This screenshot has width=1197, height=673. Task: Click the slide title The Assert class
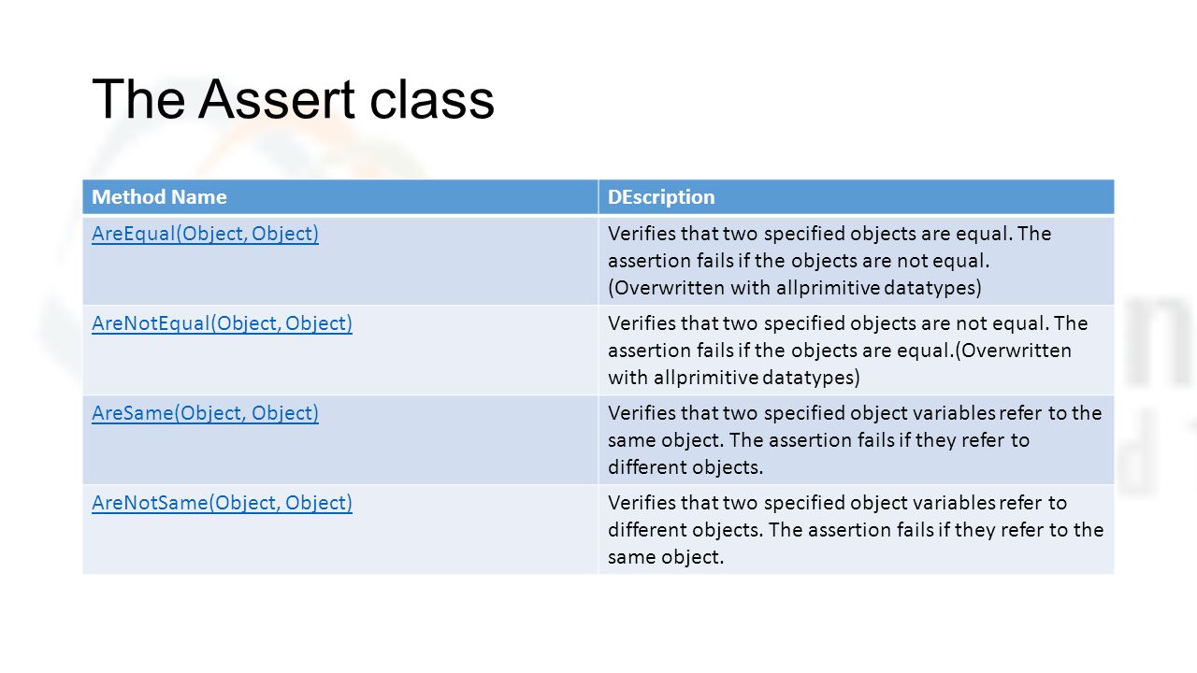click(293, 99)
